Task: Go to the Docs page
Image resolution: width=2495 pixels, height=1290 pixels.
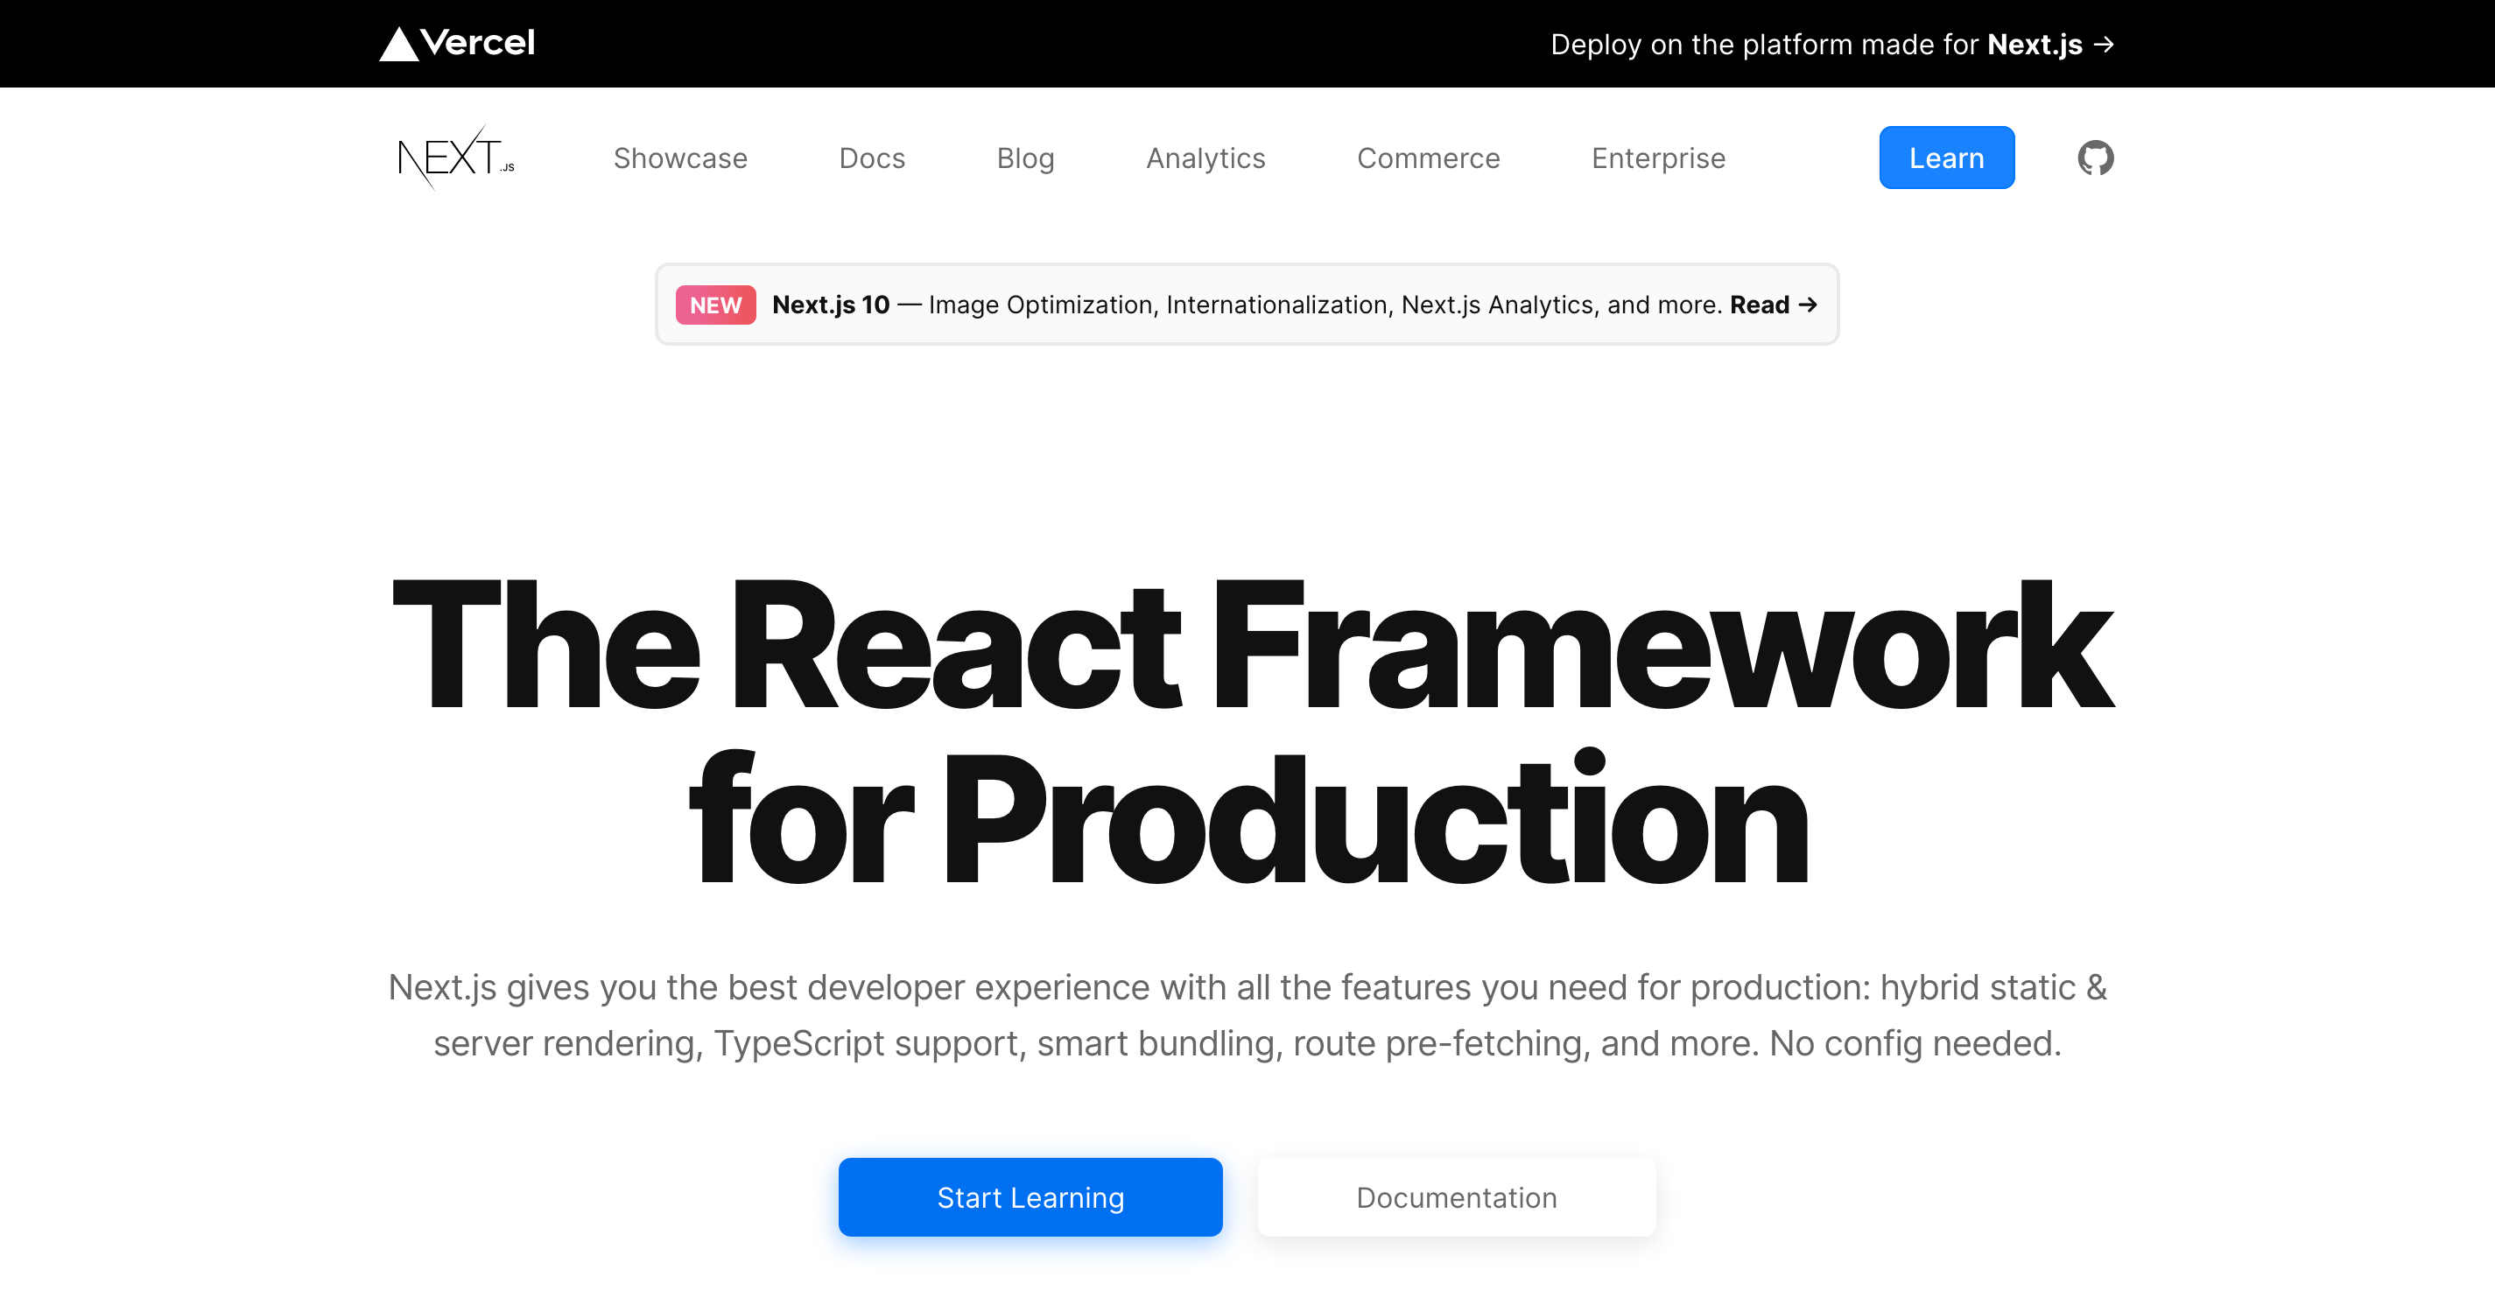Action: tap(872, 158)
